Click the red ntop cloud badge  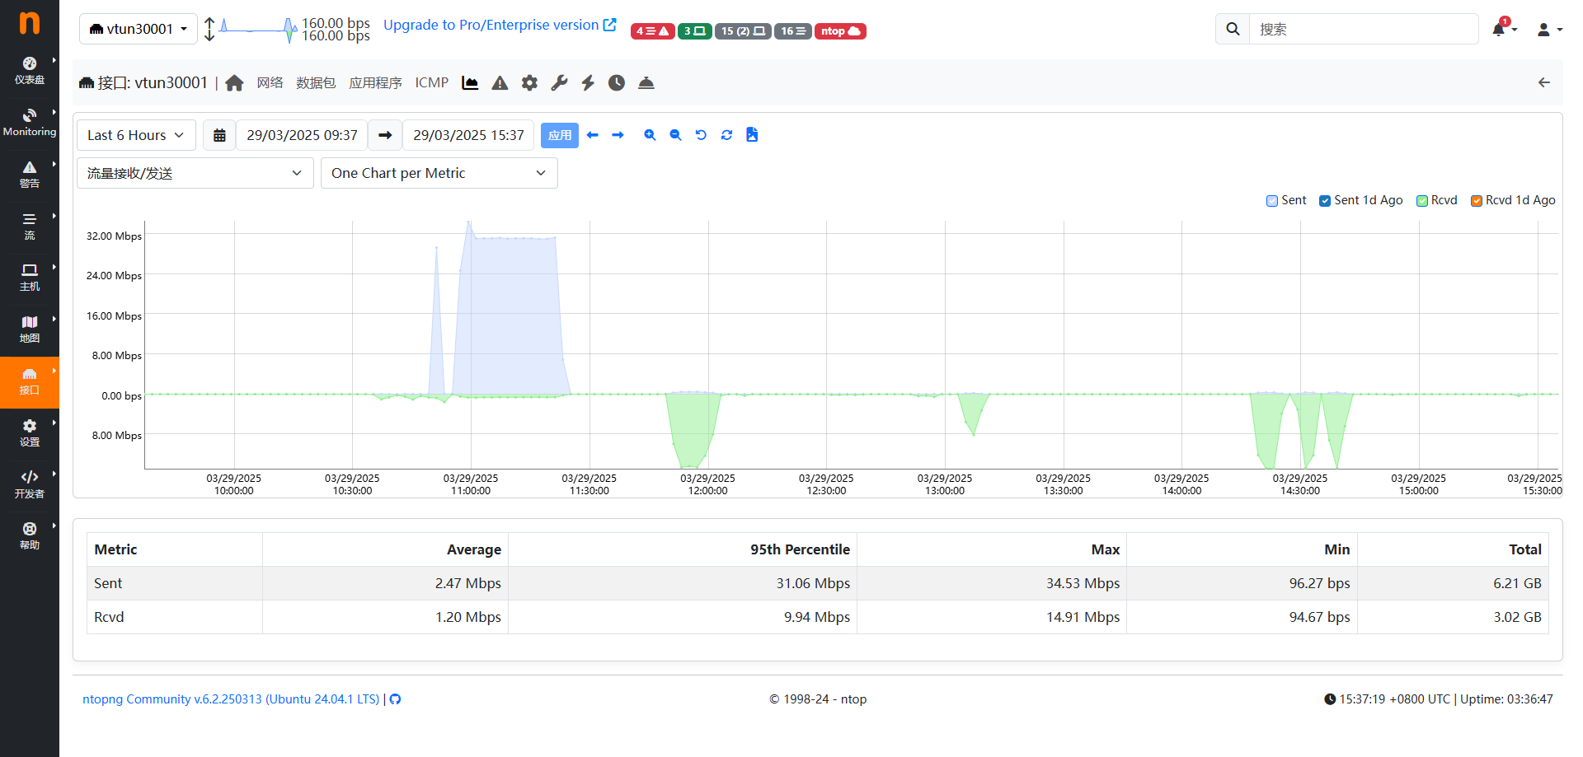[x=840, y=31]
